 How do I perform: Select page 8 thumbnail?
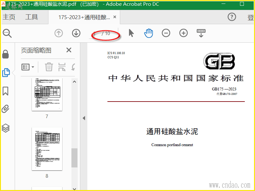tap(47, 149)
